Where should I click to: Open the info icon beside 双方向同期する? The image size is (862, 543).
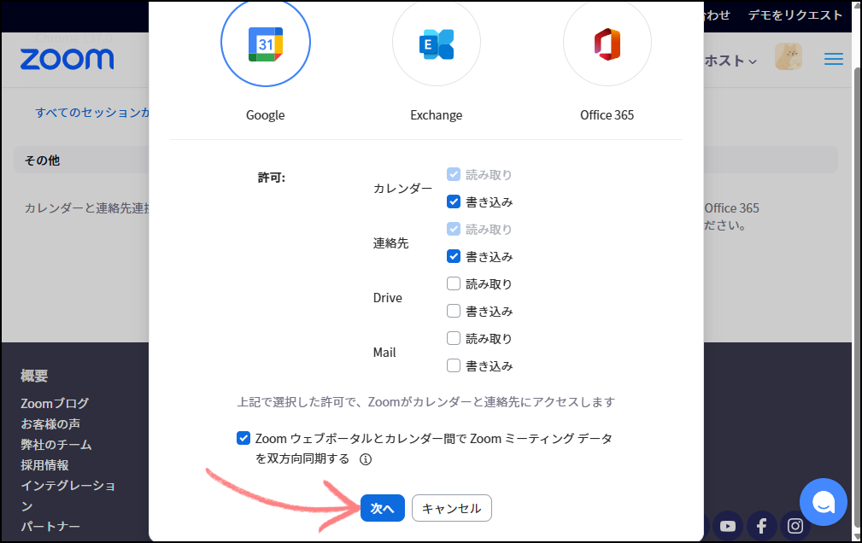[366, 459]
